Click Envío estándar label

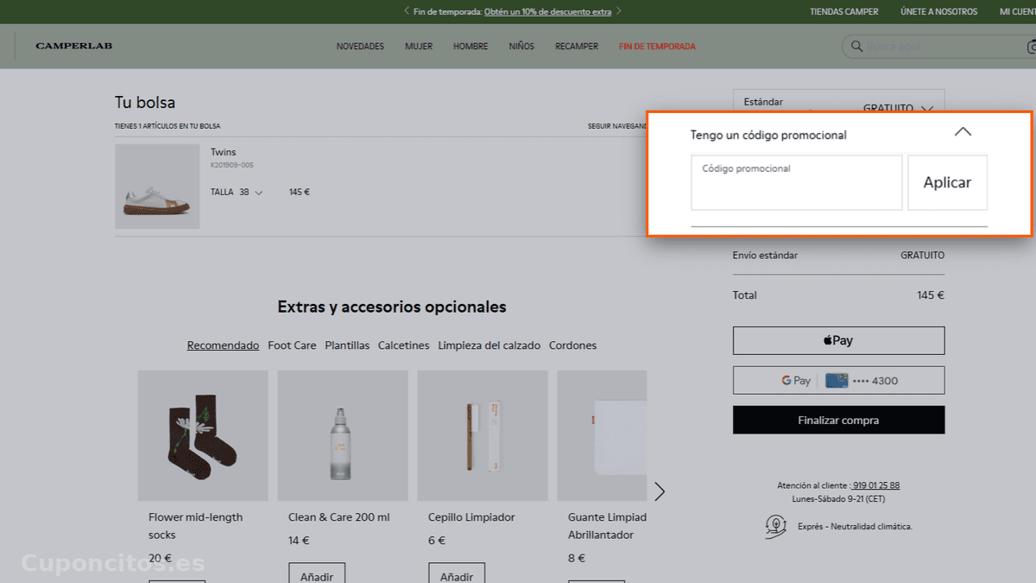(765, 256)
